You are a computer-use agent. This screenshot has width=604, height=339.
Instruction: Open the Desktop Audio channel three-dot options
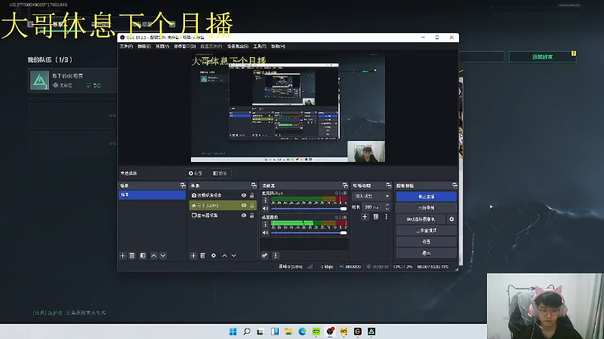coord(265,224)
